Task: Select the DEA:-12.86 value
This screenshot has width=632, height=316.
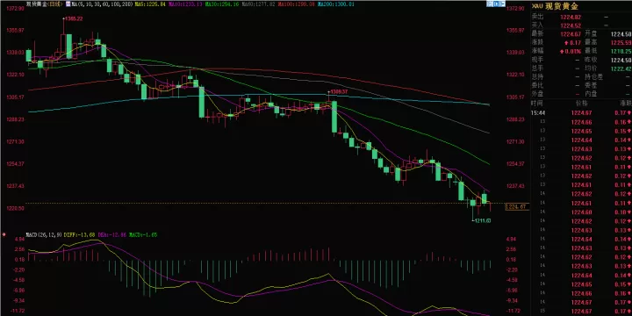Action: [x=112, y=234]
